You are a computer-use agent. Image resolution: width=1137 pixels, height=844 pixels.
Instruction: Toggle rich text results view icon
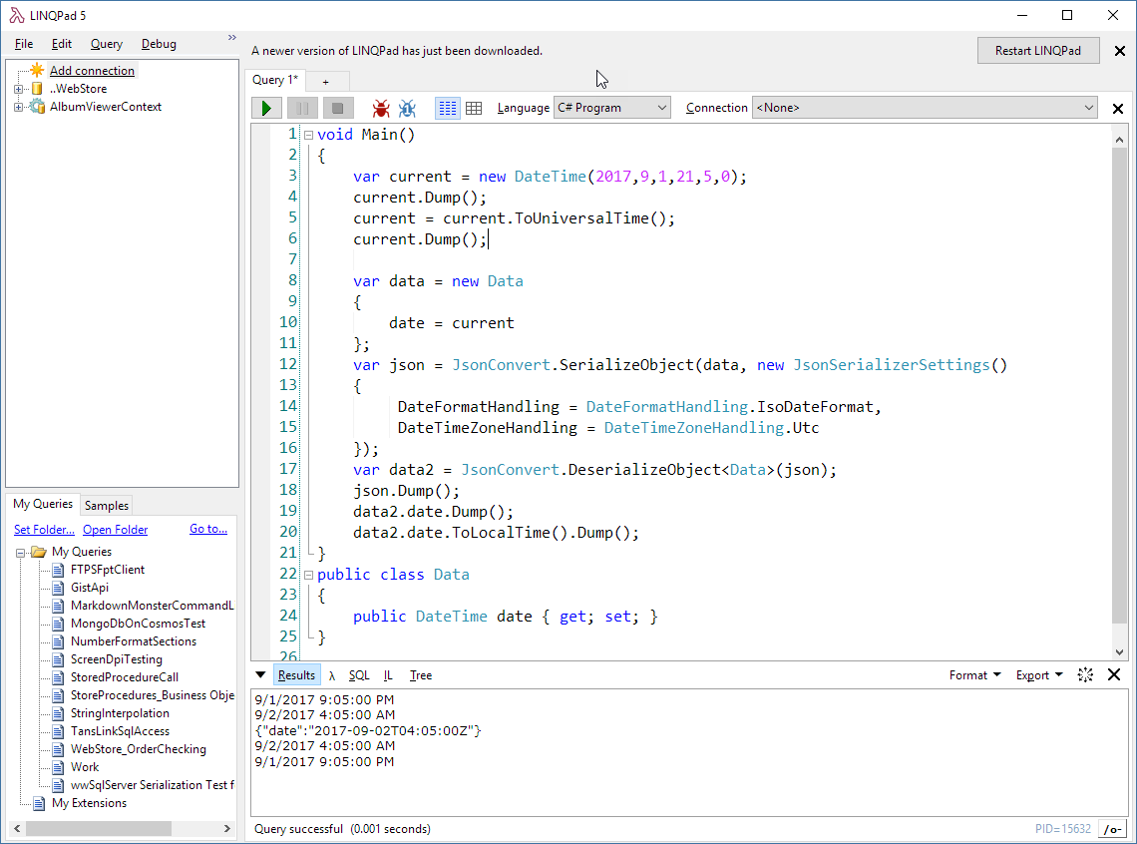(447, 108)
